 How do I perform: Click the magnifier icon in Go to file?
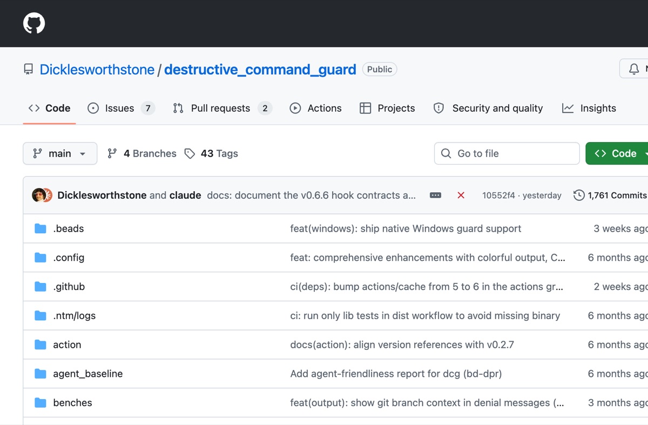pyautogui.click(x=446, y=153)
